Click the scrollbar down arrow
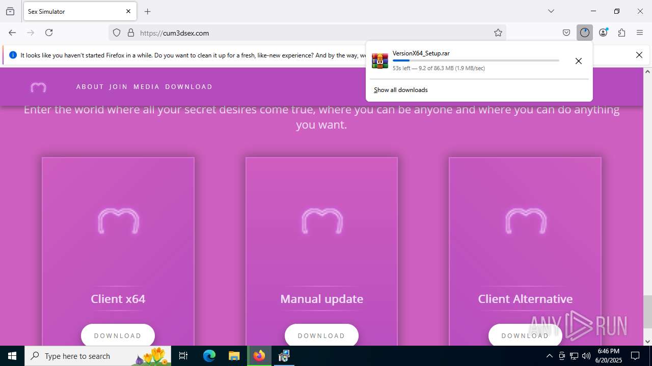Image resolution: width=652 pixels, height=366 pixels. click(x=648, y=342)
